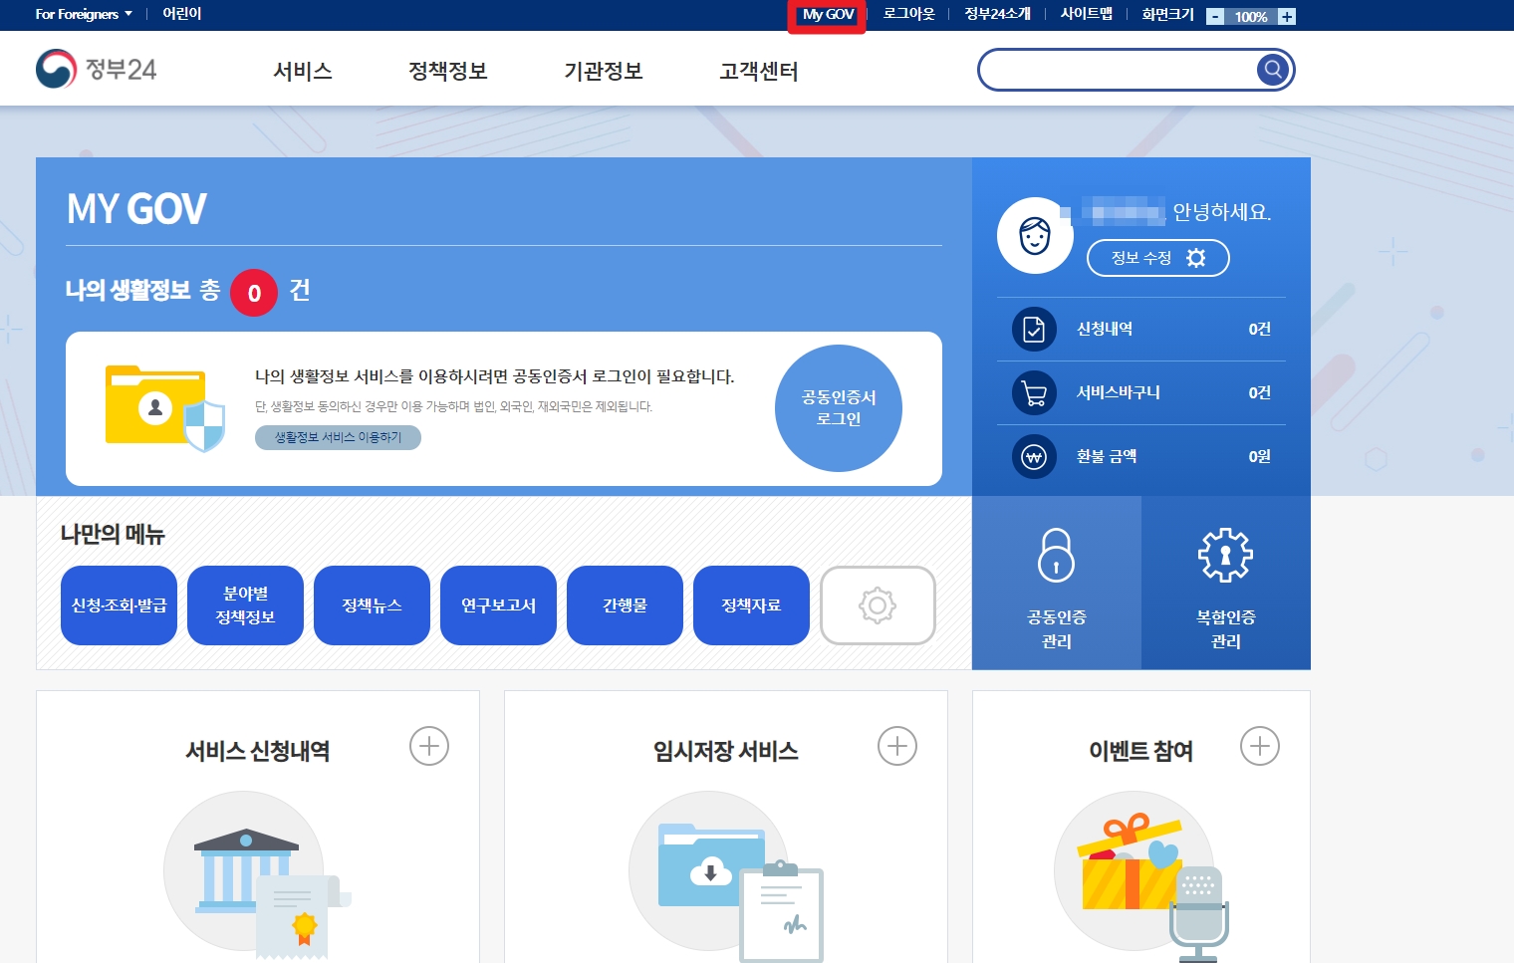This screenshot has width=1514, height=963.
Task: Open the For Foreigners dropdown
Action: point(84,14)
